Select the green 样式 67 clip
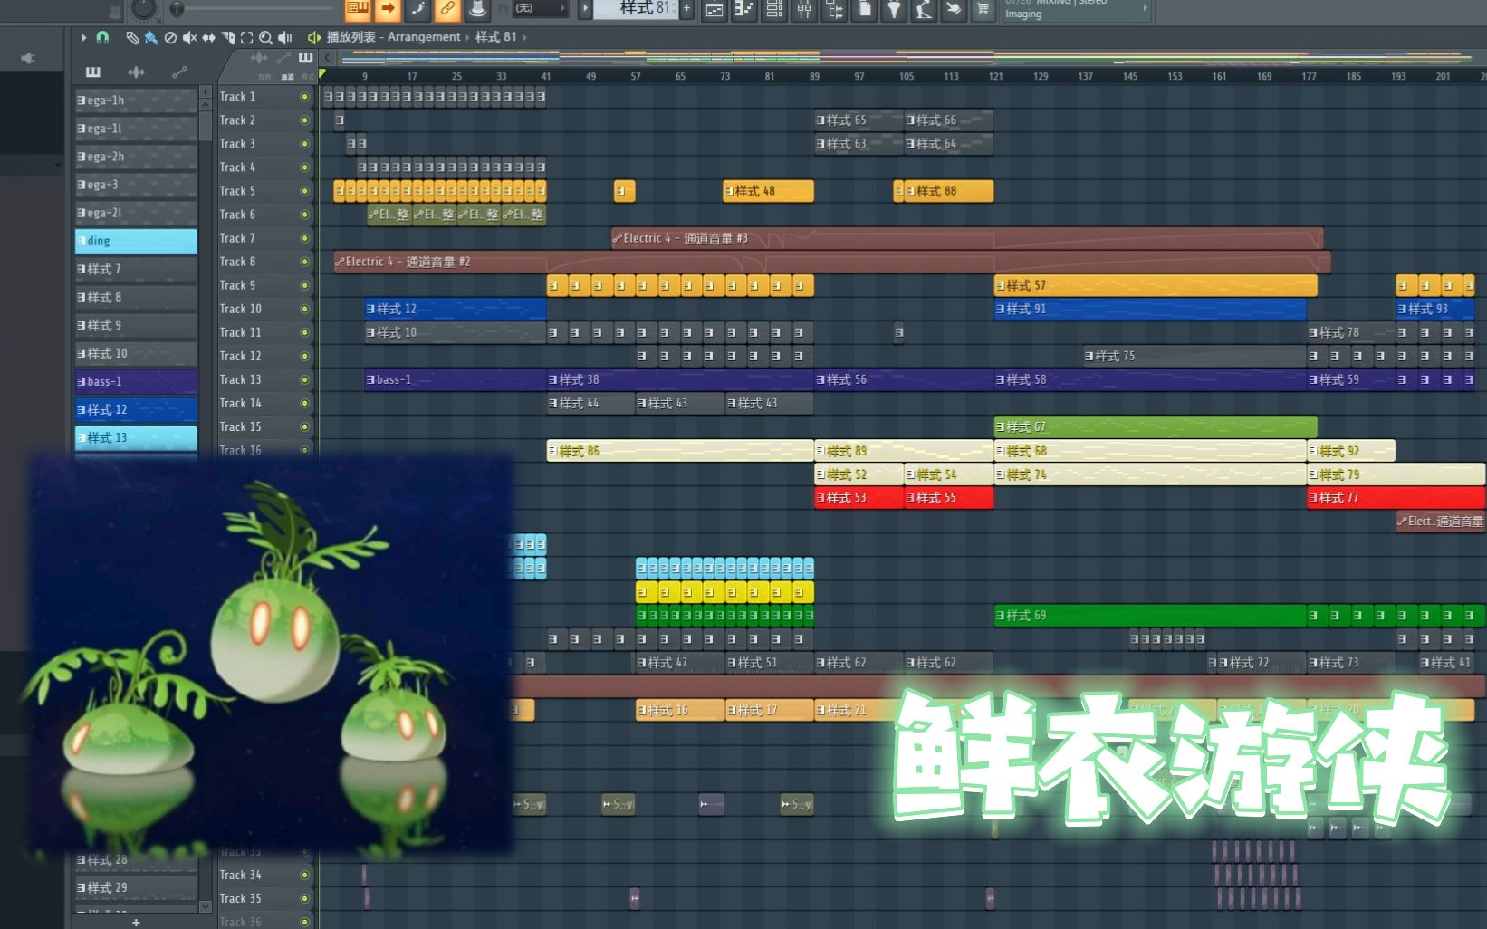 1156,426
